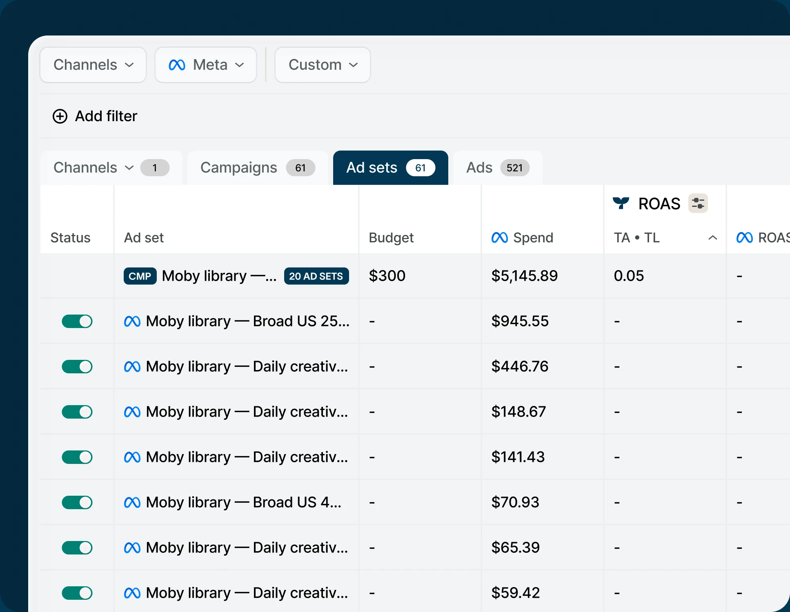The width and height of the screenshot is (790, 612).
Task: Toggle status for the $59.42 ad set
Action: (x=77, y=593)
